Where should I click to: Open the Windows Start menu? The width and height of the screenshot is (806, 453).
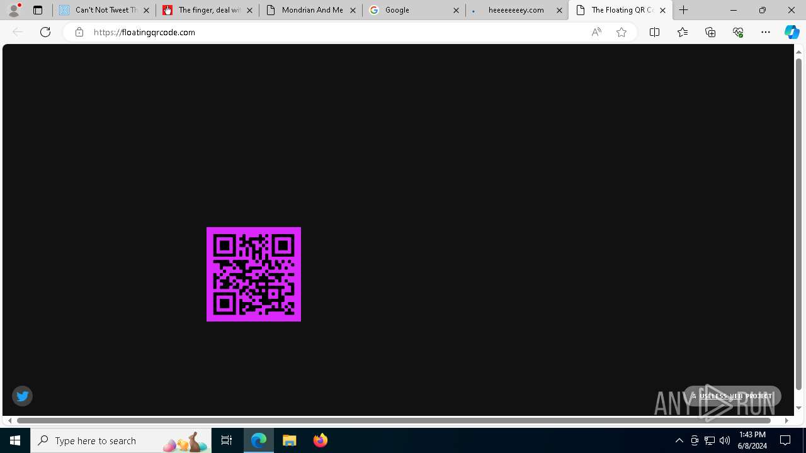coord(15,440)
